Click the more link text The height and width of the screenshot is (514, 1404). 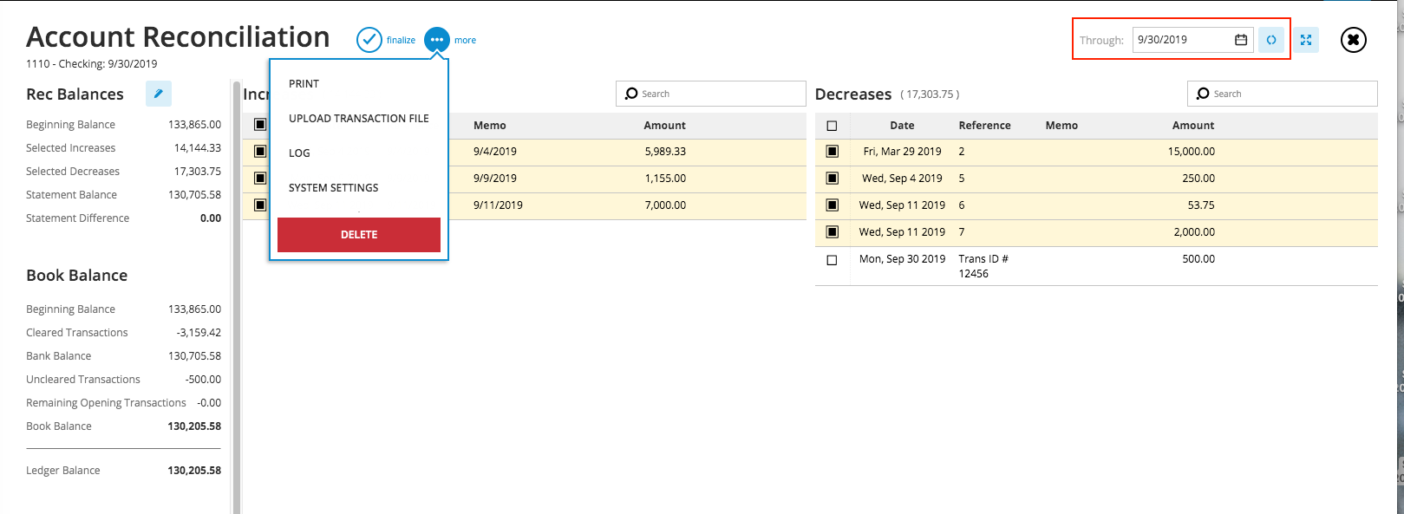[465, 40]
